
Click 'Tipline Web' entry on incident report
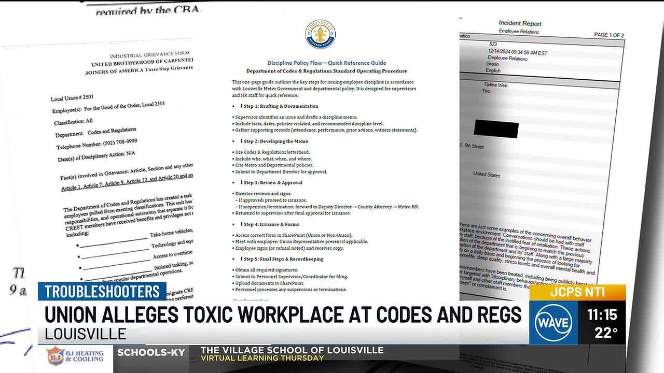[x=495, y=85]
